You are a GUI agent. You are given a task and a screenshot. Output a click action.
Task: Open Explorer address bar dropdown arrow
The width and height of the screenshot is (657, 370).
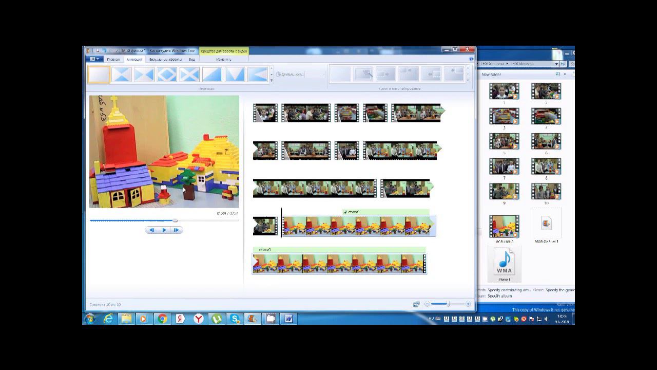[x=557, y=64]
